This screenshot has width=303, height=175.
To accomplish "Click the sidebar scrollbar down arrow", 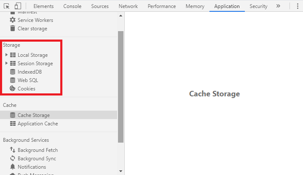I will [x=121, y=171].
